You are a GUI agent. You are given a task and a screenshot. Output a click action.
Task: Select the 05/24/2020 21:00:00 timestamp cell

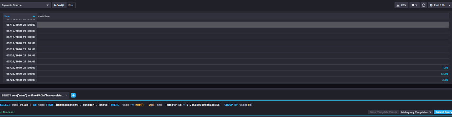coord(20,80)
